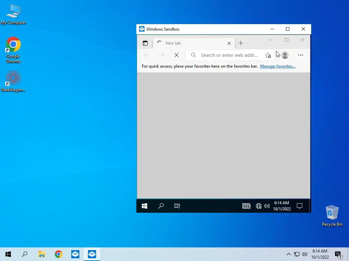This screenshot has height=261, width=349.
Task: Maximize the inner Edge window
Action: tap(286, 40)
